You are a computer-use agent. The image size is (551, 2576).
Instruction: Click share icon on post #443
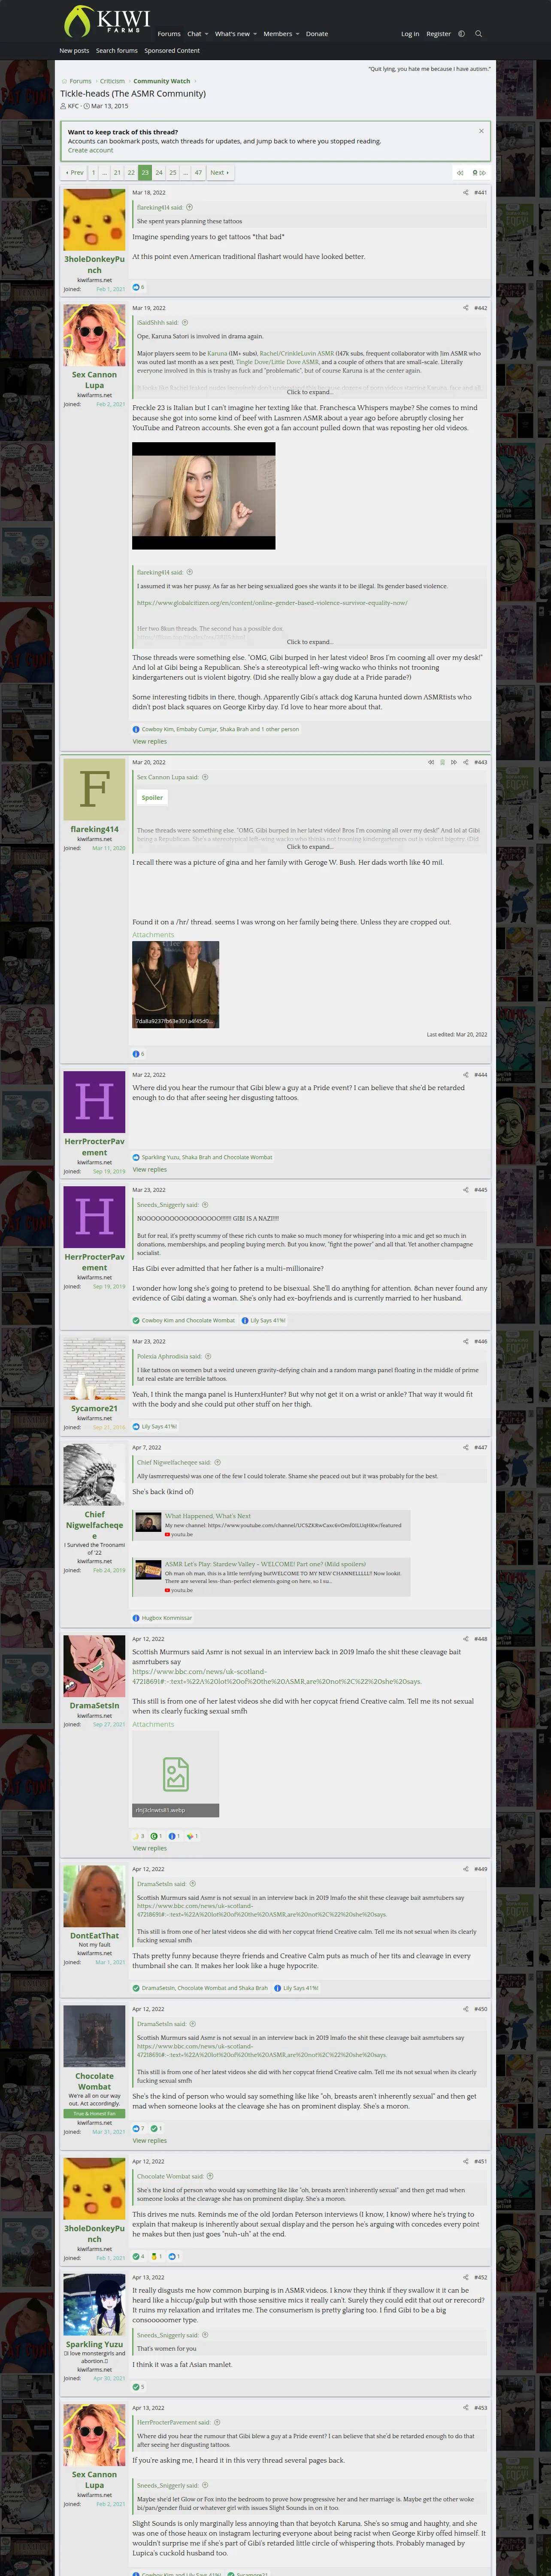click(x=465, y=762)
